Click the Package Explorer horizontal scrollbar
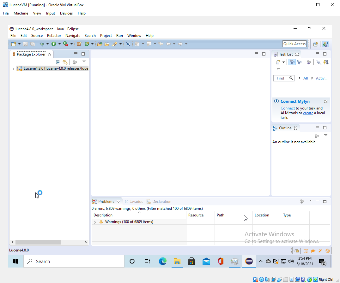Viewport: 340px width, 283px height. coord(38,242)
